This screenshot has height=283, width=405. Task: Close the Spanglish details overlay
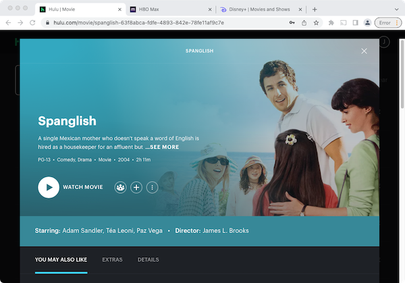tap(364, 51)
